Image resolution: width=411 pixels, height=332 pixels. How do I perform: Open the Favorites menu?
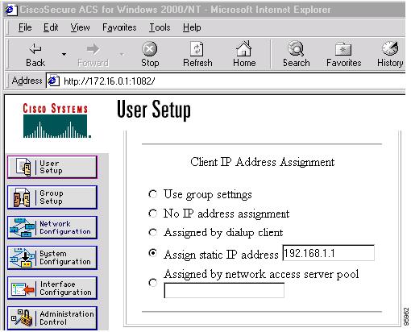[x=119, y=27]
